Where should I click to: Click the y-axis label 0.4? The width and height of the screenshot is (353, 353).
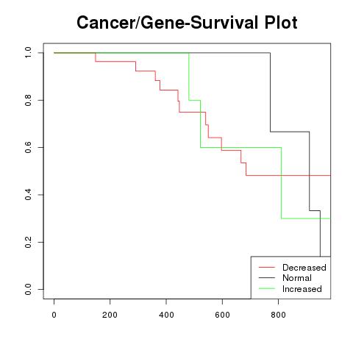point(28,195)
